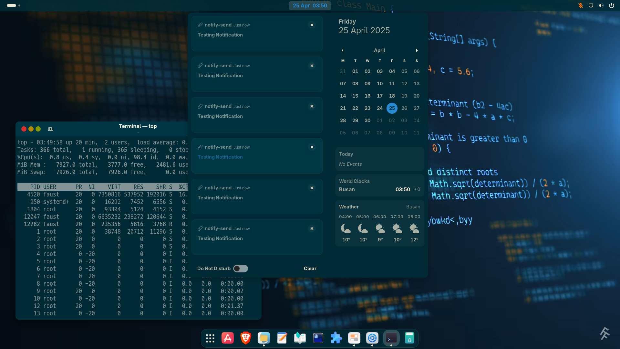Minimize Terminal using the yellow button
This screenshot has width=620, height=349.
pos(31,129)
